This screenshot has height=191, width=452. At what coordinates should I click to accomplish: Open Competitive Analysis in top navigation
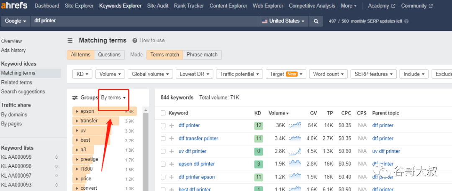click(312, 6)
